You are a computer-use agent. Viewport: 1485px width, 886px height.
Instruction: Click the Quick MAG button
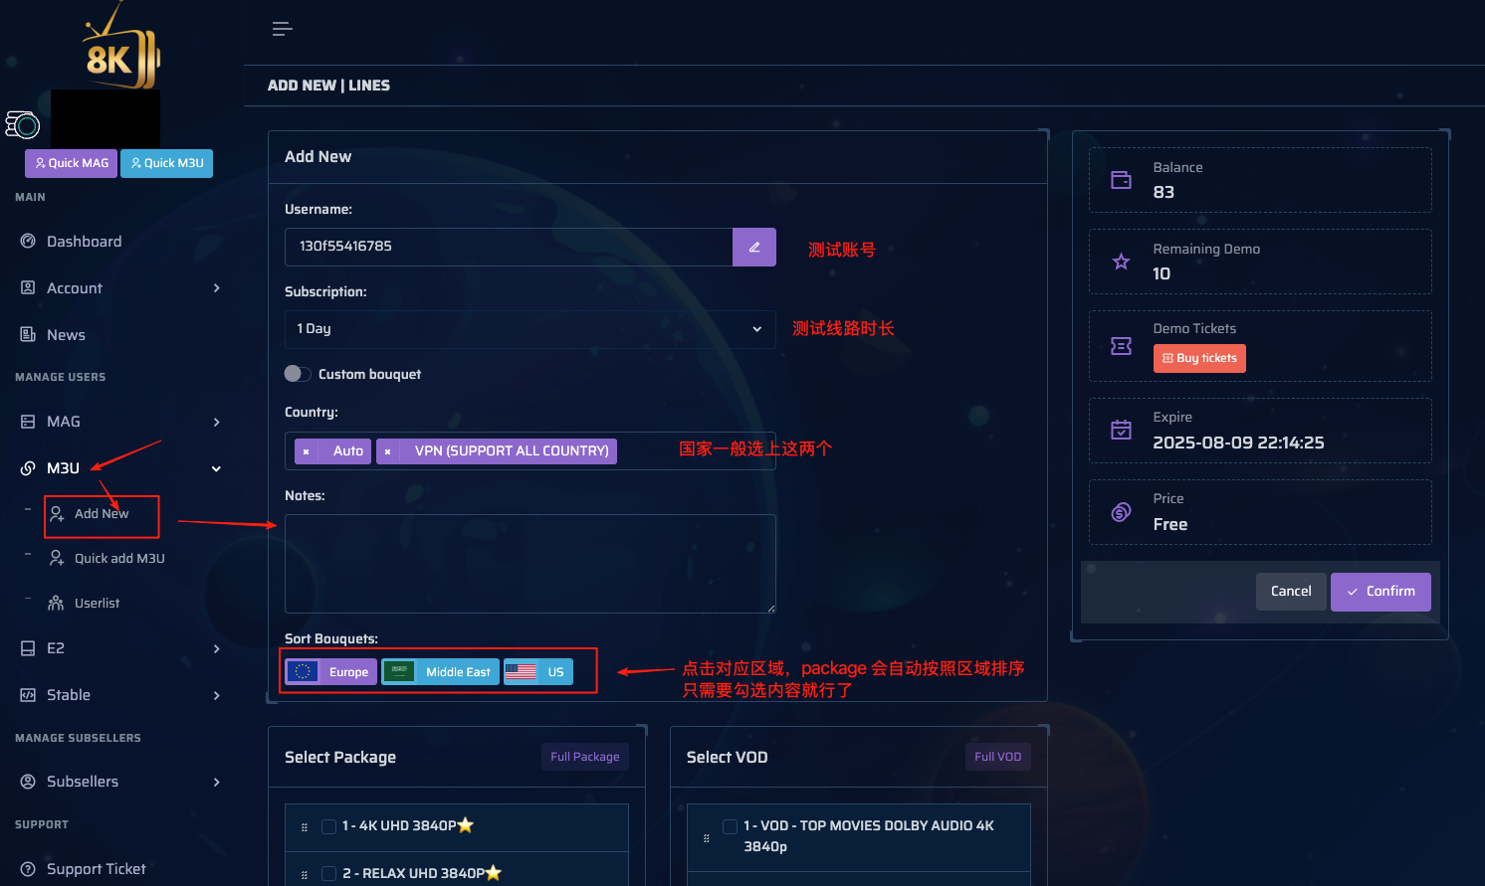[x=71, y=163]
